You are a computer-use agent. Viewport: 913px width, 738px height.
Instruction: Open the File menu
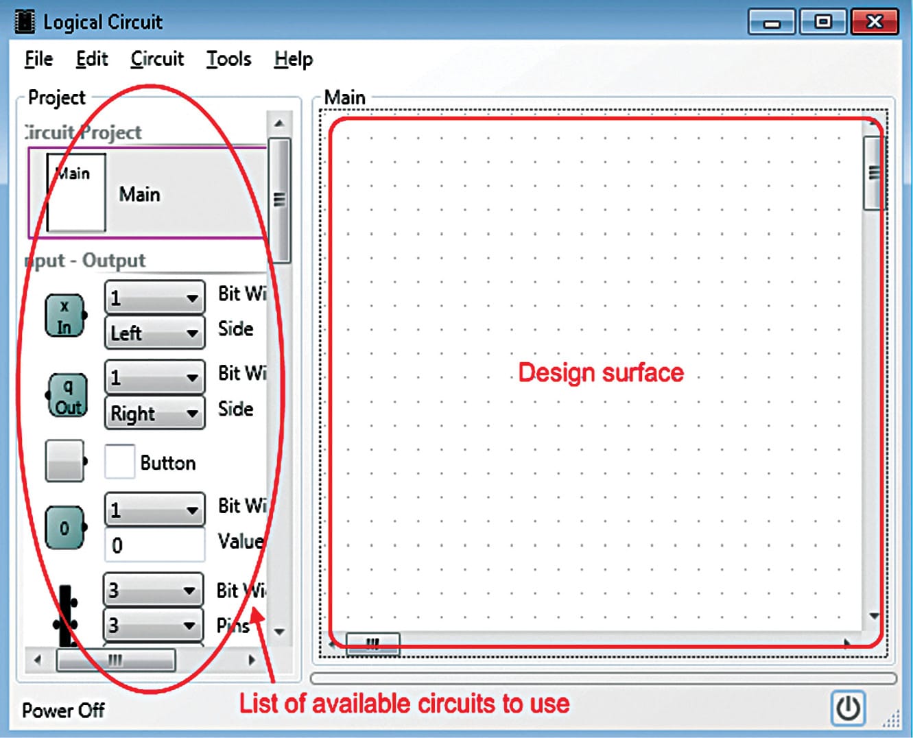click(38, 59)
